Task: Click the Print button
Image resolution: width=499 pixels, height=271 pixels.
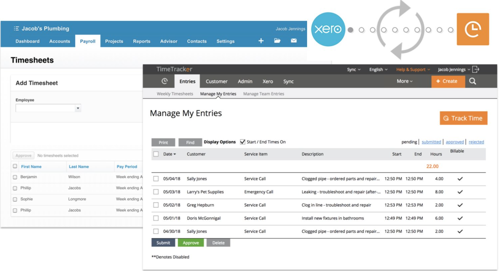Action: [x=163, y=142]
